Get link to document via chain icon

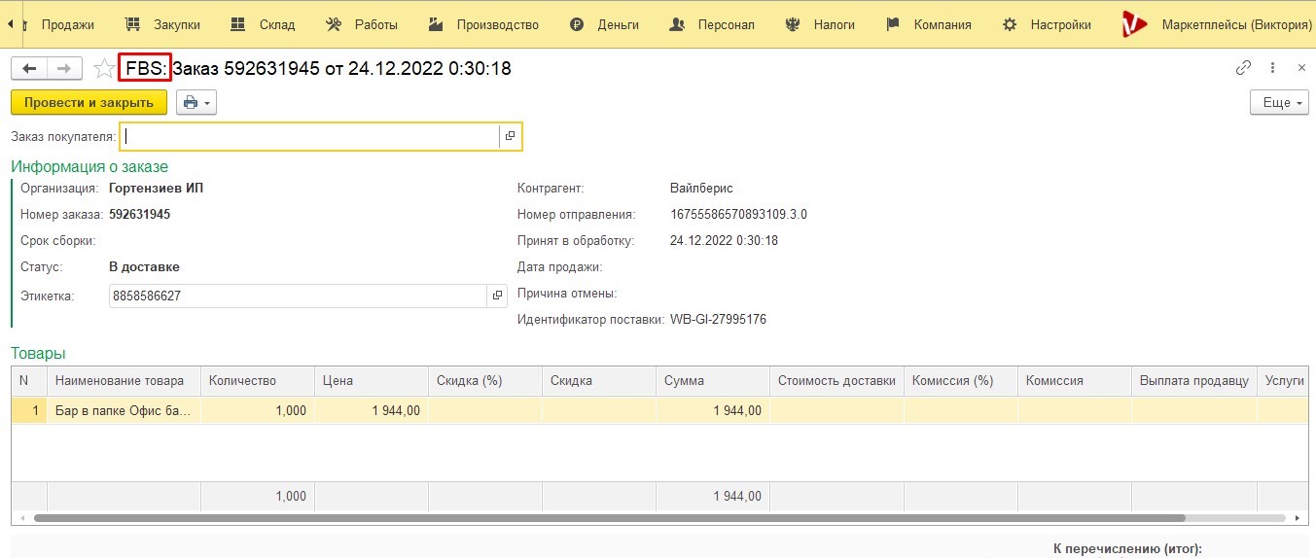(1243, 68)
